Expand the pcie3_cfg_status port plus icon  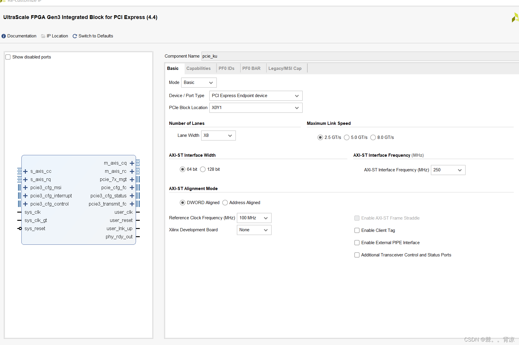coord(132,196)
